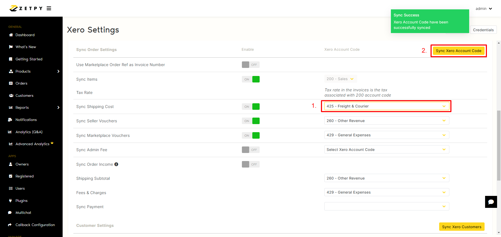The image size is (501, 237).
Task: Click the Reports chart icon
Action: [x=11, y=107]
